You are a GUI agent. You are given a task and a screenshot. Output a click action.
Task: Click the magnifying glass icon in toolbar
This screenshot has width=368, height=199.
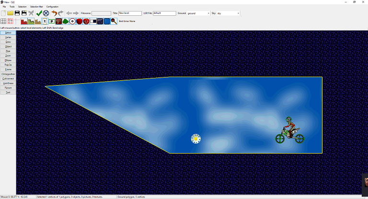click(114, 22)
